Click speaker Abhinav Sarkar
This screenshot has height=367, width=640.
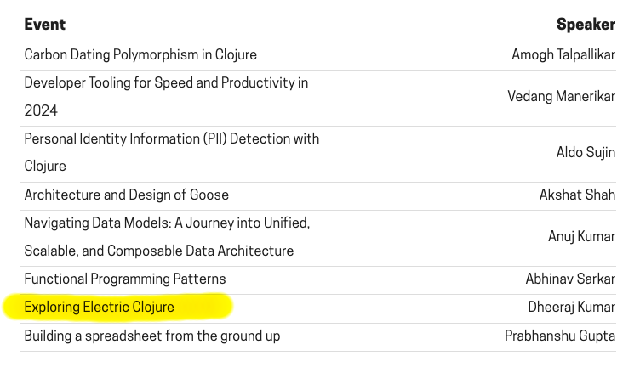pos(570,279)
